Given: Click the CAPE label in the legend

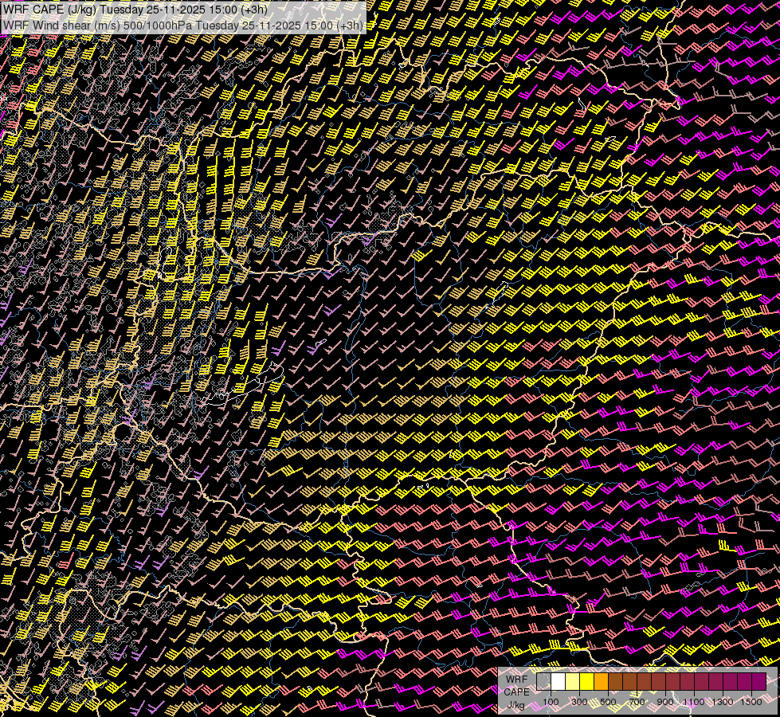Looking at the screenshot, I should coord(516,692).
